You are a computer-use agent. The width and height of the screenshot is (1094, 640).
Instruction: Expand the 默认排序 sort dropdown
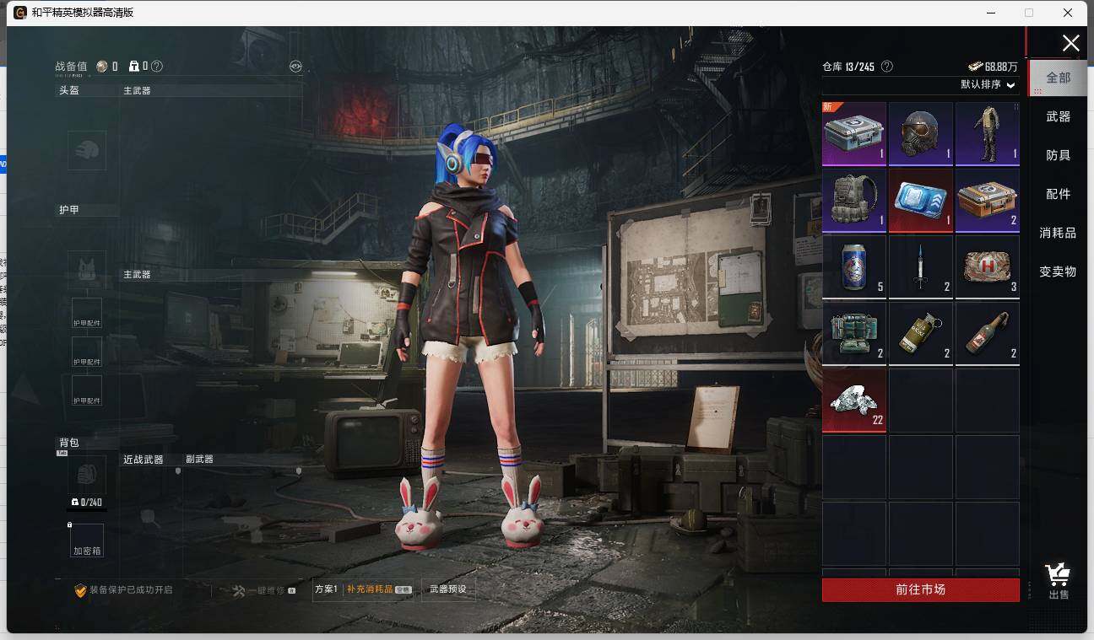[988, 84]
